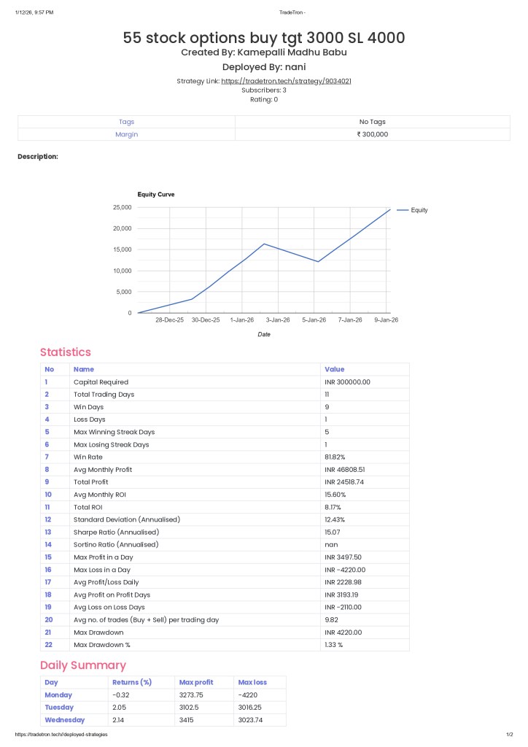Viewport: 528px width, 747px height.
Task: Click the Name column header in Statistics
Action: [x=84, y=369]
